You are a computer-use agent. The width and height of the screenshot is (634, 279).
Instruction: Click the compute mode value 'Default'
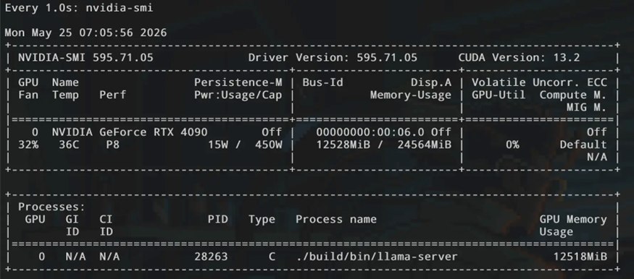(x=583, y=145)
